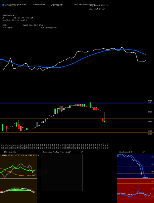Click the '12 Day = 22.2' legend text
The image size is (154, 203).
pyautogui.click(x=11, y=6)
